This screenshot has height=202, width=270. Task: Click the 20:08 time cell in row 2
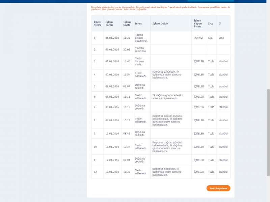pyautogui.click(x=127, y=49)
